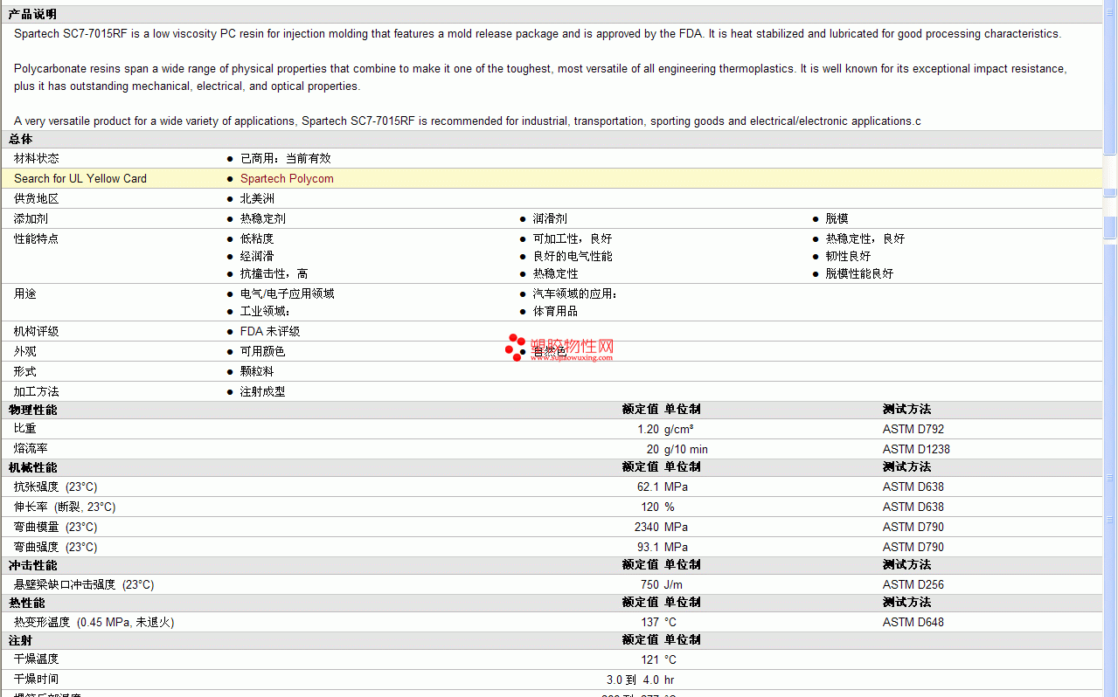The width and height of the screenshot is (1118, 697).
Task: Click the 62.1 tensile strength value
Action: 648,487
